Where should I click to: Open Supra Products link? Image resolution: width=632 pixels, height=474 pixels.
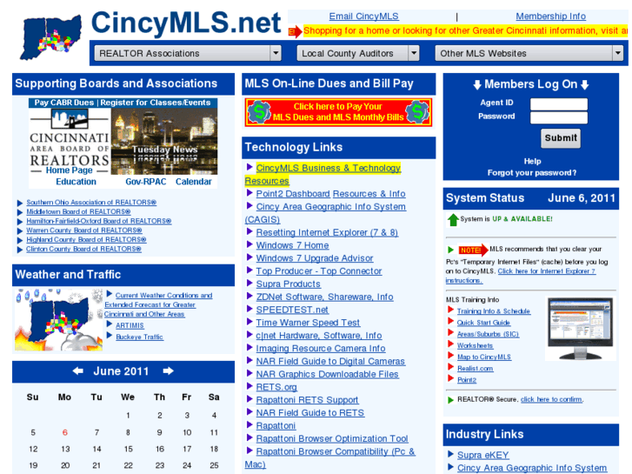[289, 284]
